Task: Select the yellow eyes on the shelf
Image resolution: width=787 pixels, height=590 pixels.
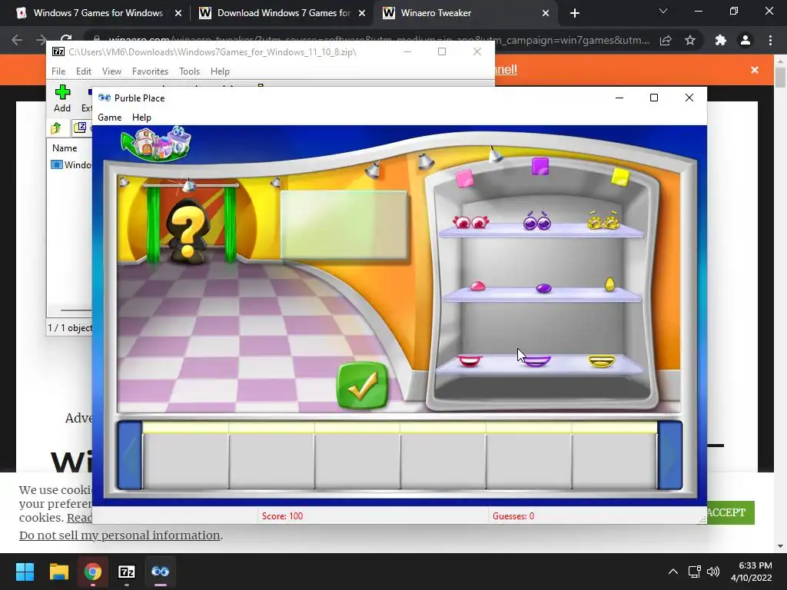Action: click(x=603, y=220)
